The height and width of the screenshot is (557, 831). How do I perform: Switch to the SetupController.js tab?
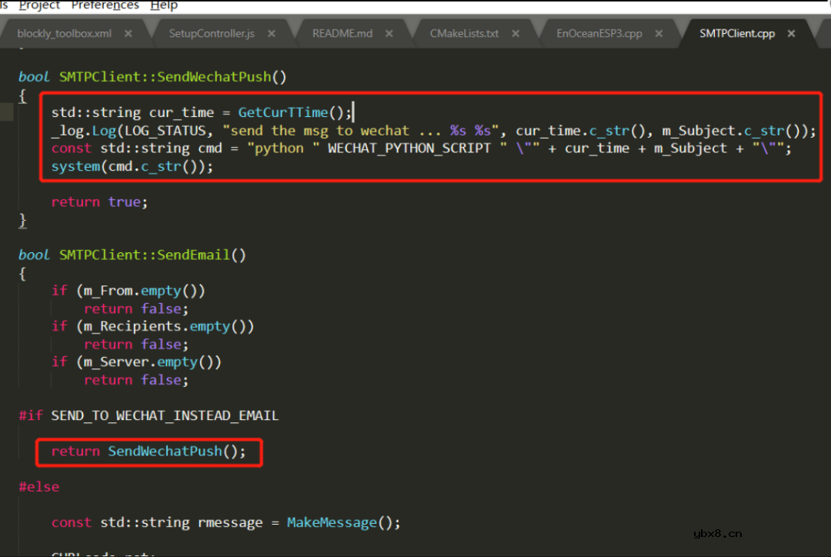(212, 34)
